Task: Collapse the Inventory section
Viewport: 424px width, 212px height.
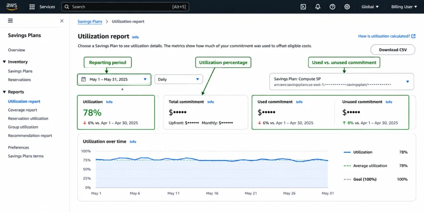Action: pyautogui.click(x=4, y=62)
